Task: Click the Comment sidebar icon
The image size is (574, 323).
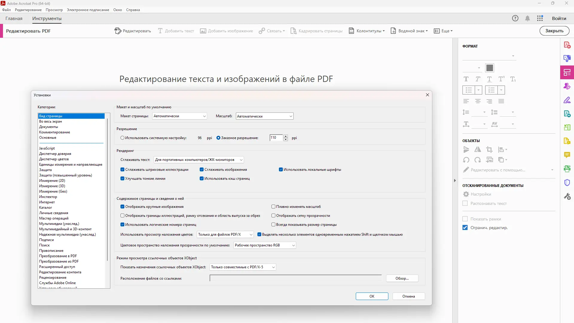Action: coord(567,155)
